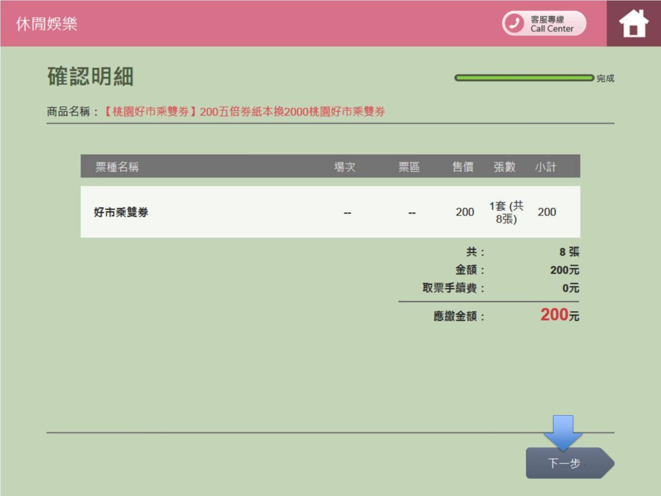Select the 休閒娛樂 header title
661x496 pixels.
pyautogui.click(x=46, y=24)
